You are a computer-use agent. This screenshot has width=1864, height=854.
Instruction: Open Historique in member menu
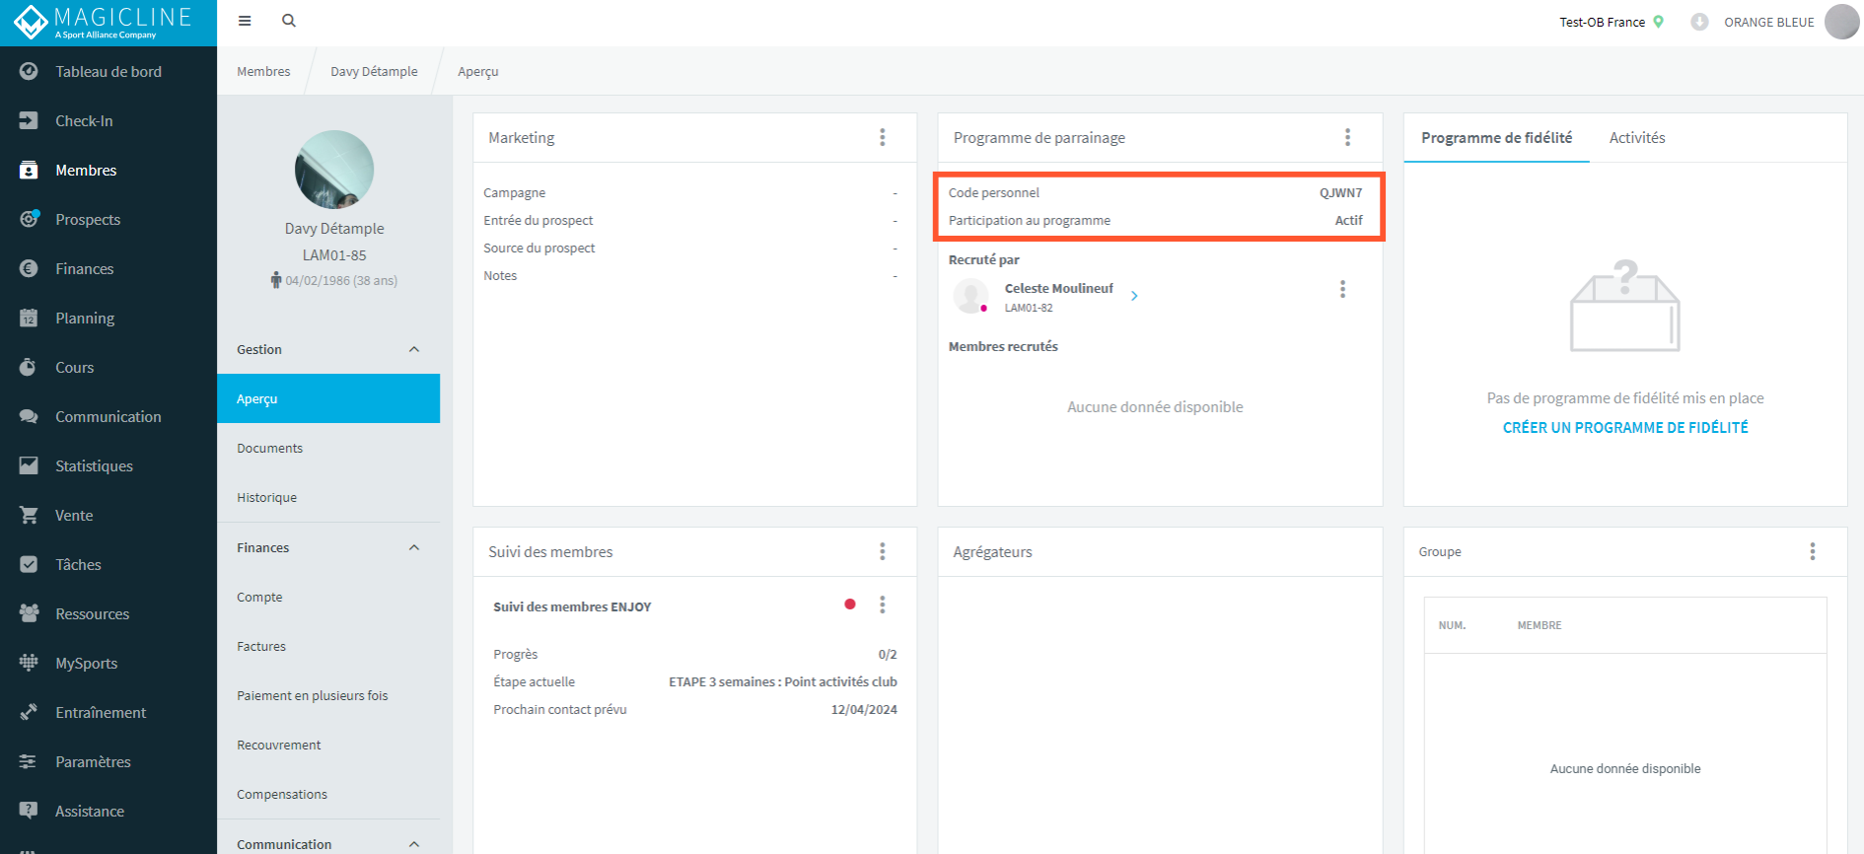point(328,497)
